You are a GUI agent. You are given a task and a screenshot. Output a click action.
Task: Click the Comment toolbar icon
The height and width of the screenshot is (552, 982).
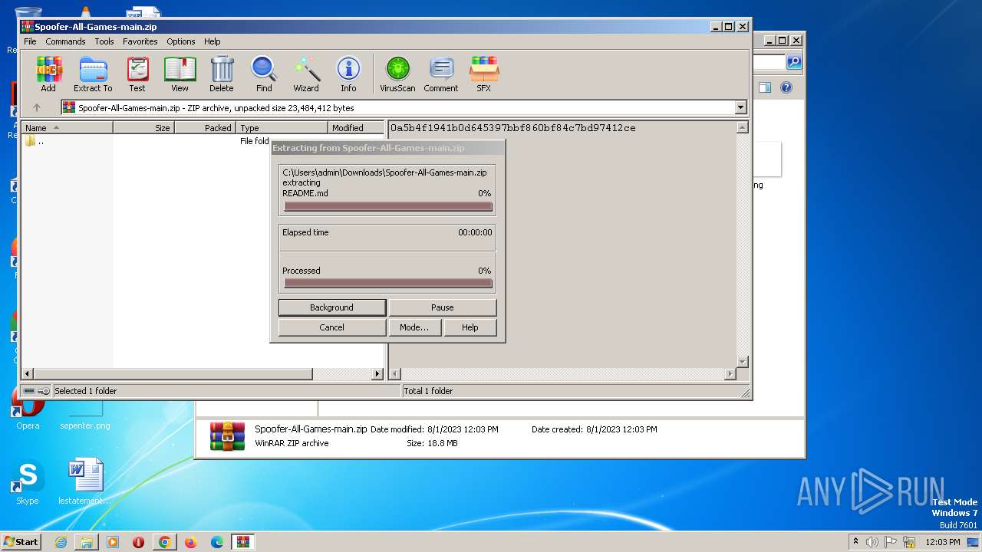[441, 74]
